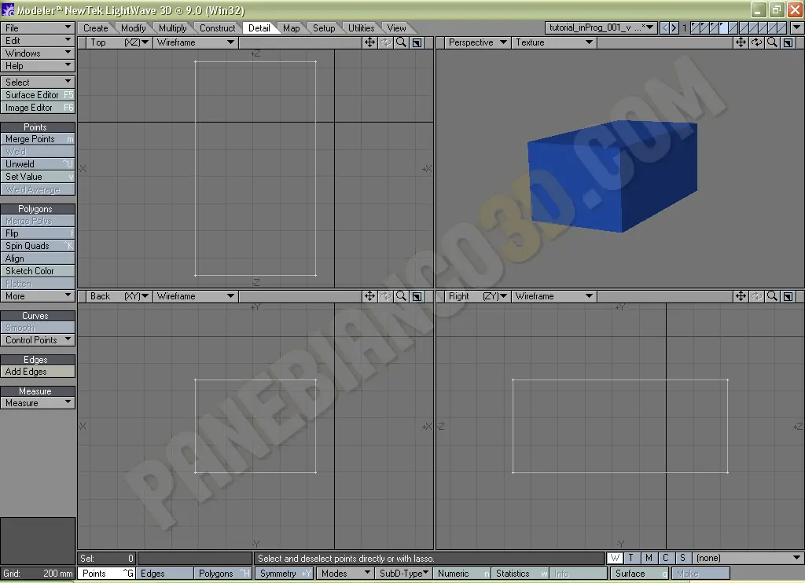Screen dimensions: 805x583
Task: Click the Add Edges button
Action: 38,372
